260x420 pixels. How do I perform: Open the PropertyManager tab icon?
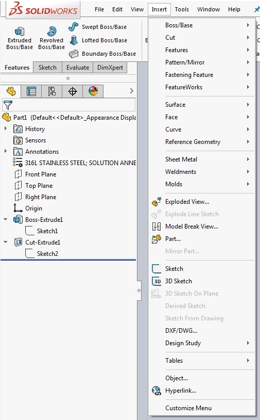click(31, 91)
